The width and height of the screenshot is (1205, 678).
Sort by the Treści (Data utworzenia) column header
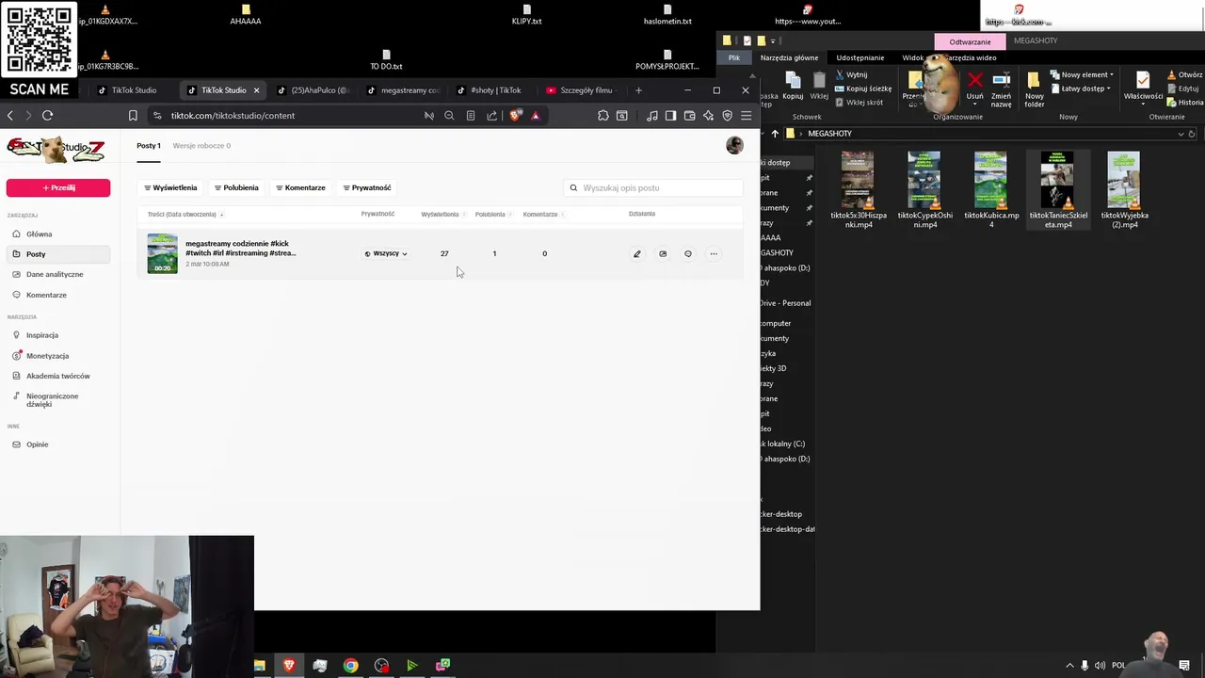point(185,215)
